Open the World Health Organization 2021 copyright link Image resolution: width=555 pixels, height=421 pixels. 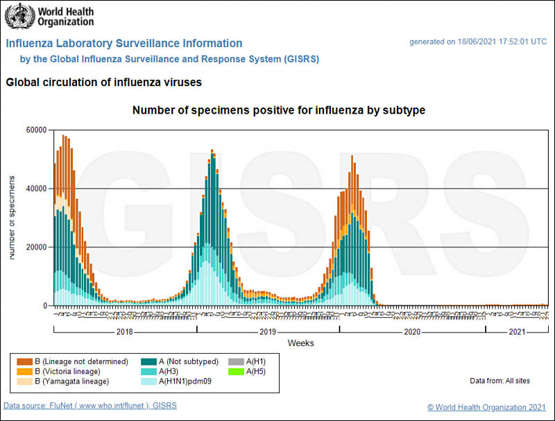click(486, 407)
